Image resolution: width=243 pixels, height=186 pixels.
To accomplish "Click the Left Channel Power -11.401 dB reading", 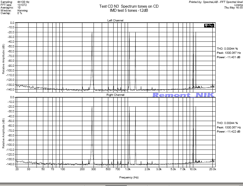I will pos(229,57).
